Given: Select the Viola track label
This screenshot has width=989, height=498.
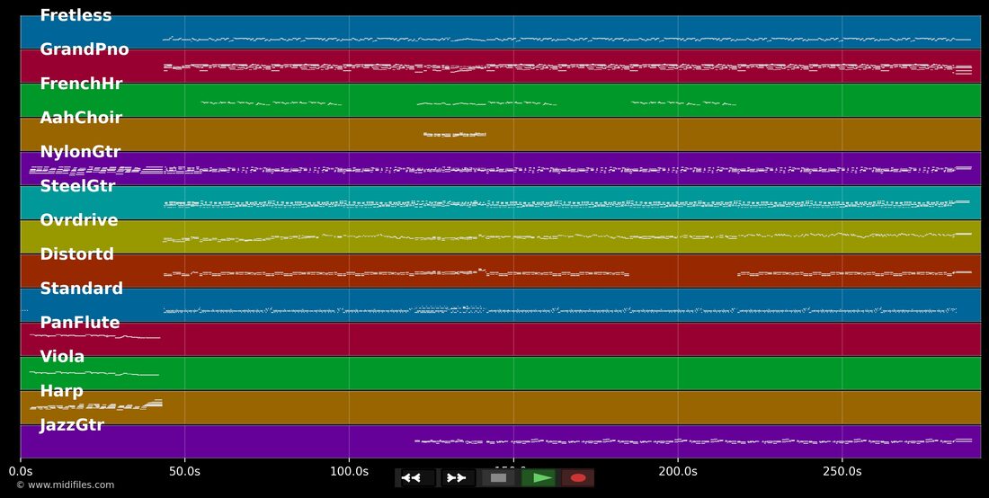Looking at the screenshot, I should 62,357.
